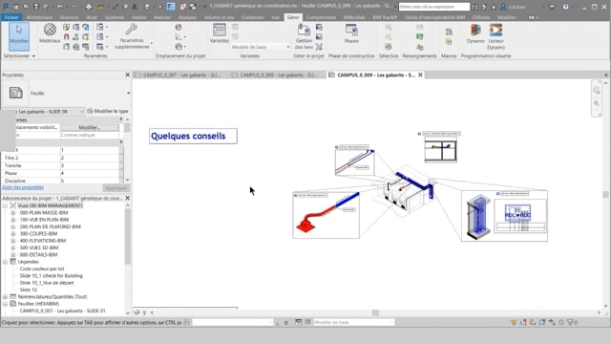Screen dimensions: 611x344
Task: Expand 500-VUES 3D-BIM node
Action: pos(12,247)
